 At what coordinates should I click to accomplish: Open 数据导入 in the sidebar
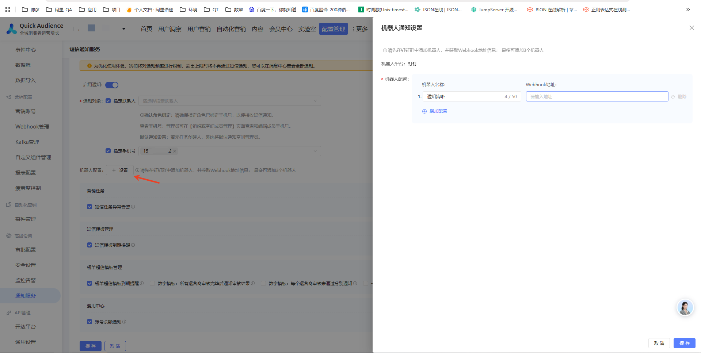[26, 80]
